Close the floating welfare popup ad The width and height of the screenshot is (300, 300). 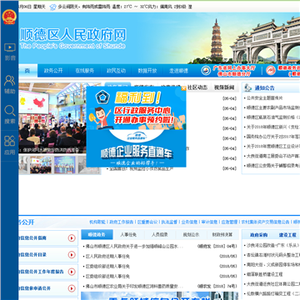[183, 88]
